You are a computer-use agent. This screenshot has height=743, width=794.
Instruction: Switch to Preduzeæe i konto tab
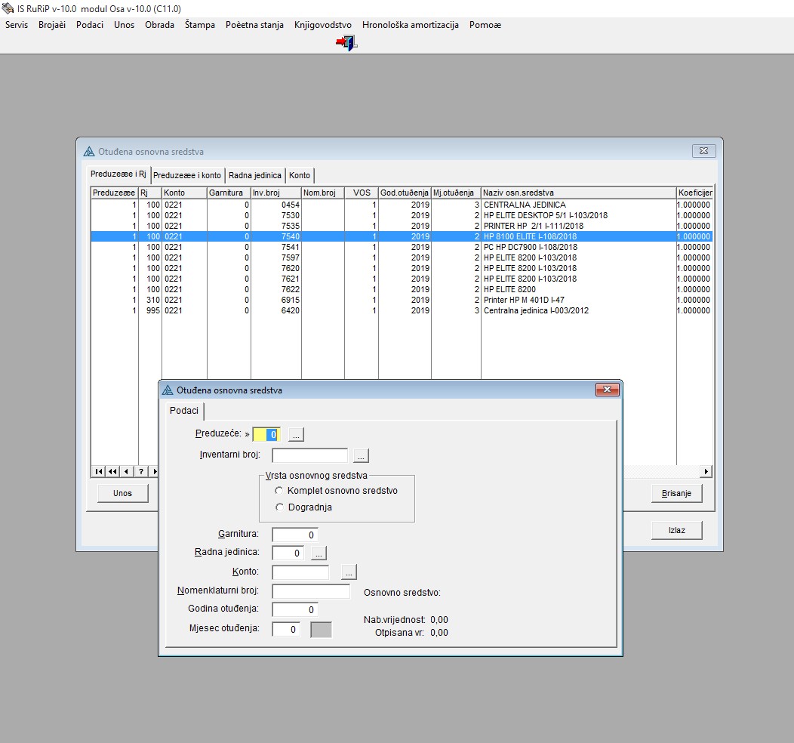(187, 175)
